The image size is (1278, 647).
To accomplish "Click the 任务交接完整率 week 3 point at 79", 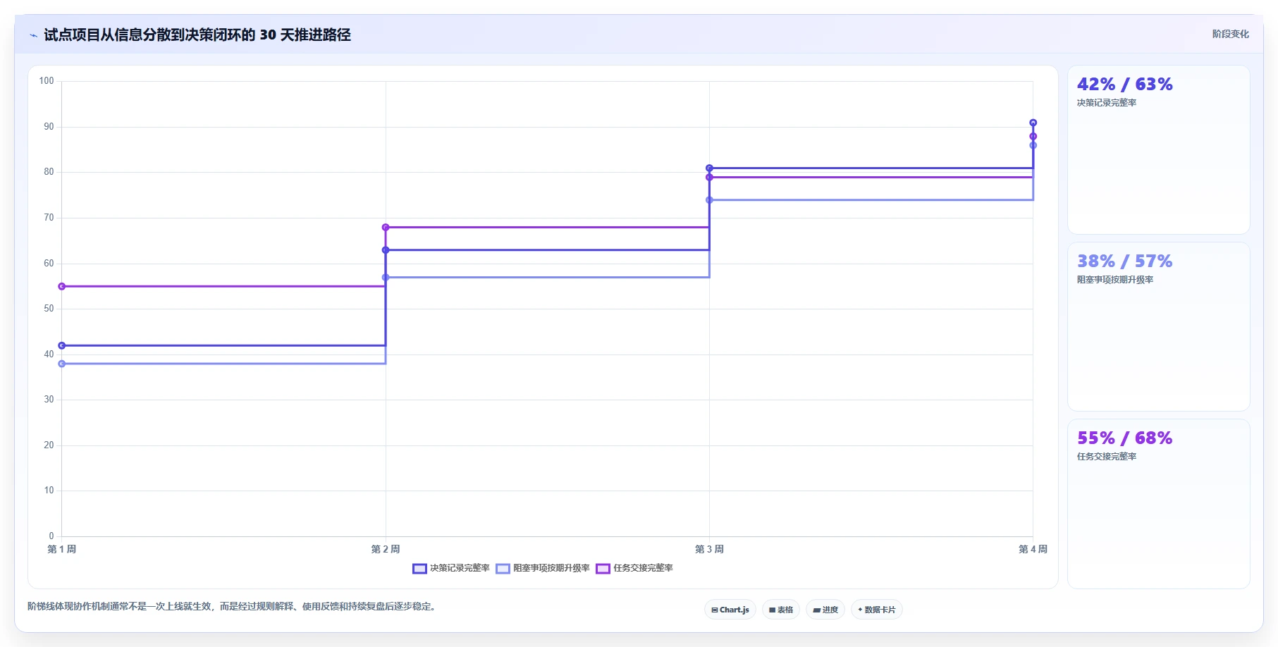I will (709, 177).
